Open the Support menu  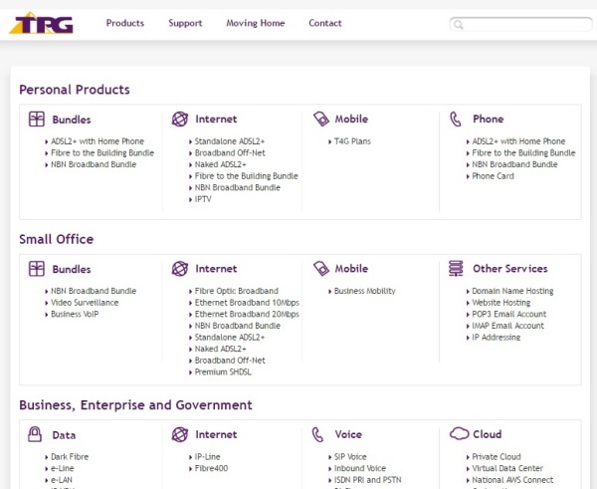(x=185, y=23)
